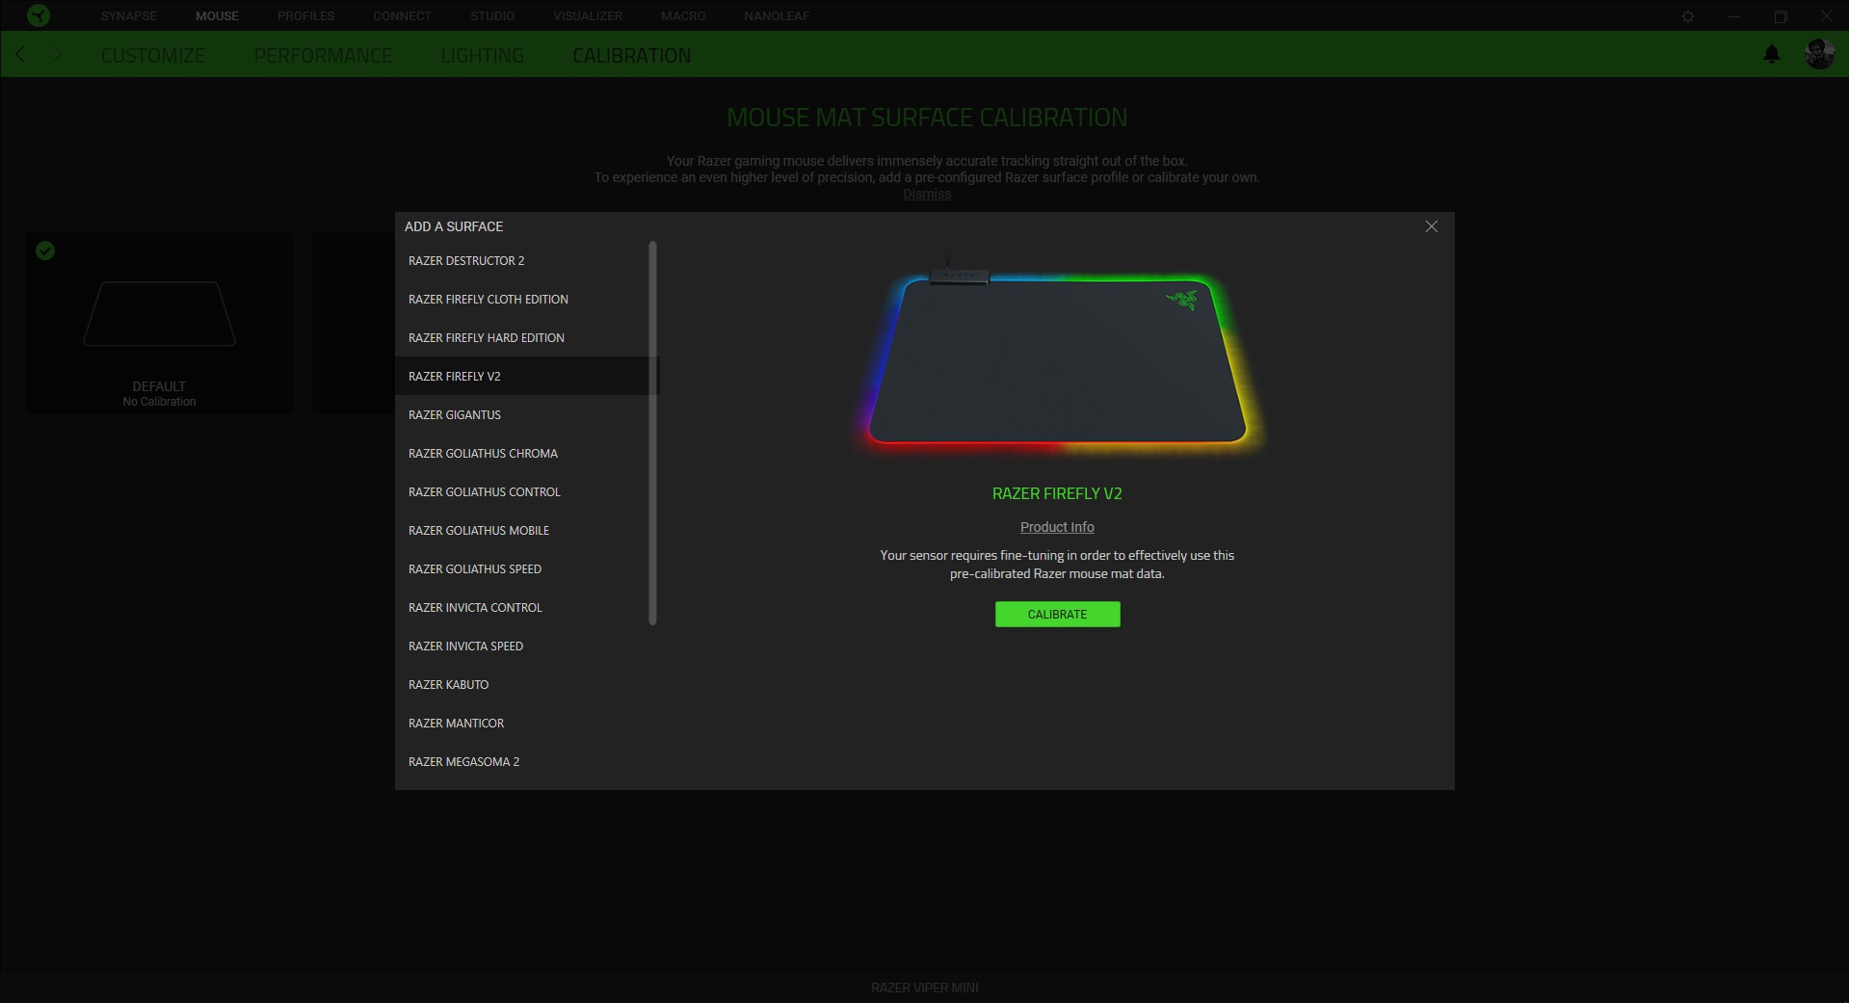Switch to the Customize subtab
1849x1003 pixels.
[x=153, y=56]
